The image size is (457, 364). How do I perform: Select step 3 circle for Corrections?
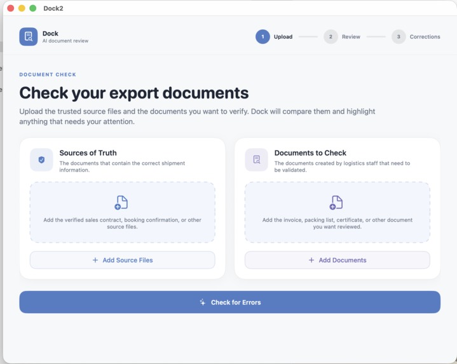[399, 37]
